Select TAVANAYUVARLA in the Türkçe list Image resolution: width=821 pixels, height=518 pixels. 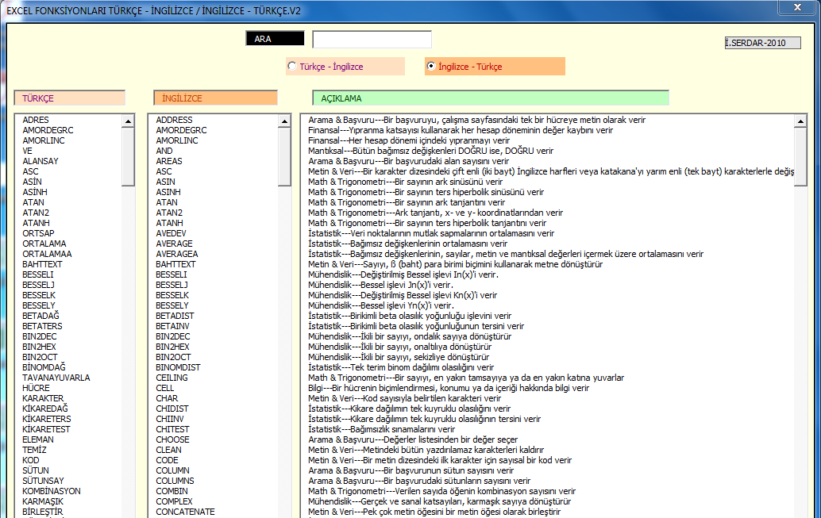pyautogui.click(x=56, y=378)
